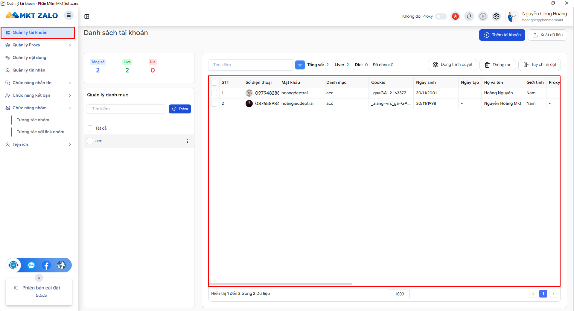Open the Facebook support icon

46,265
